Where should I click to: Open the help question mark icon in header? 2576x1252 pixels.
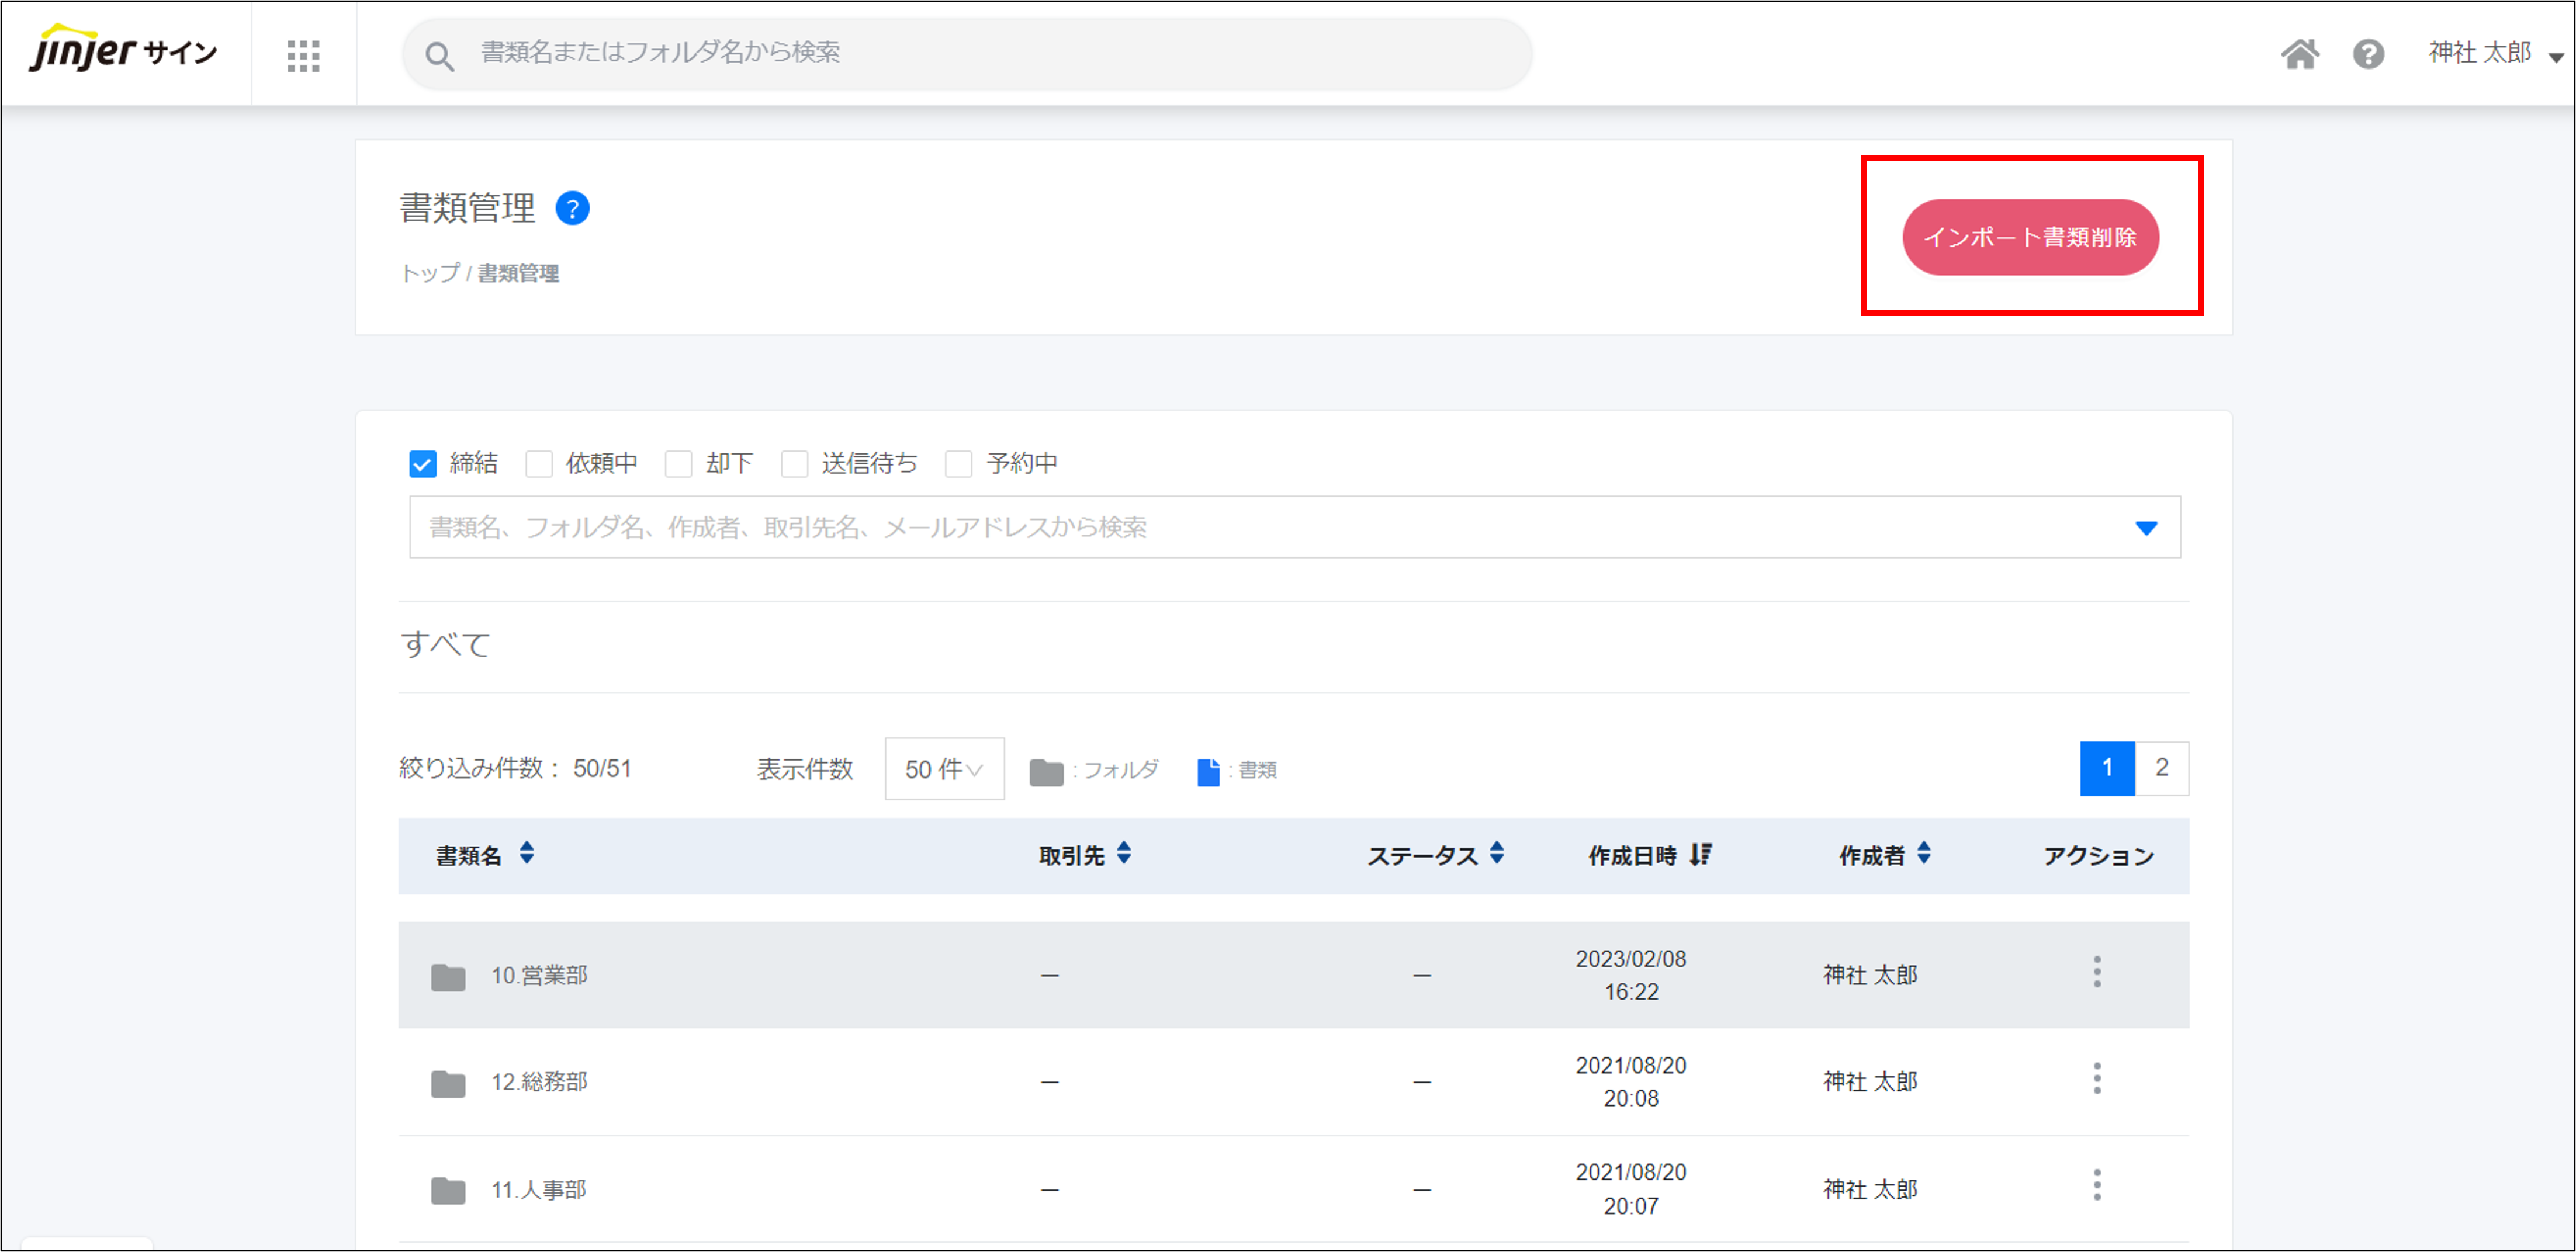pos(2368,54)
